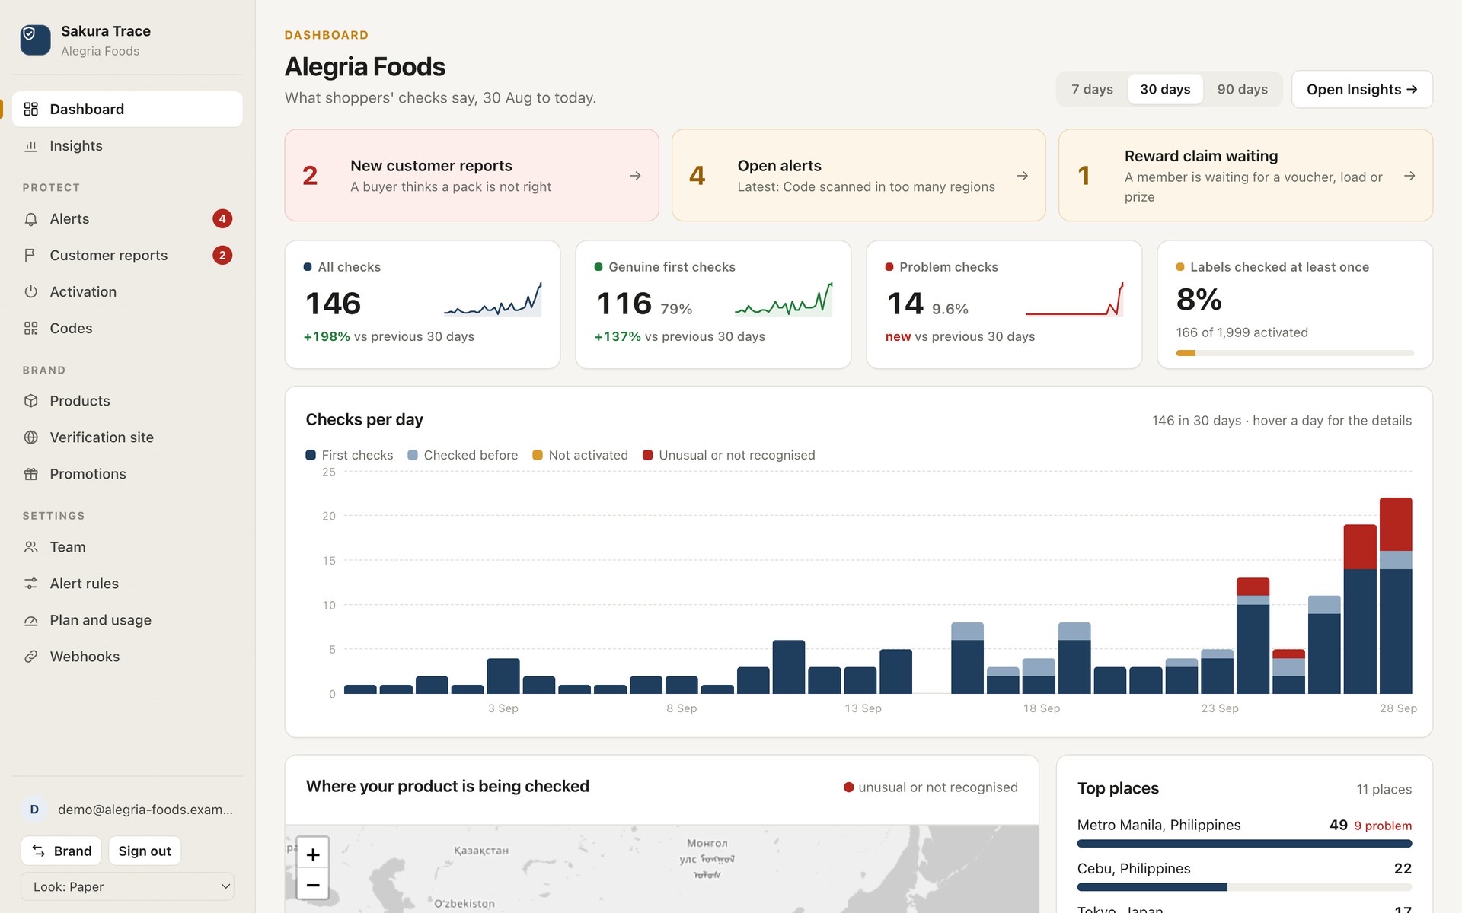The width and height of the screenshot is (1462, 913).
Task: Click arrow on Open alerts card
Action: 1023,176
